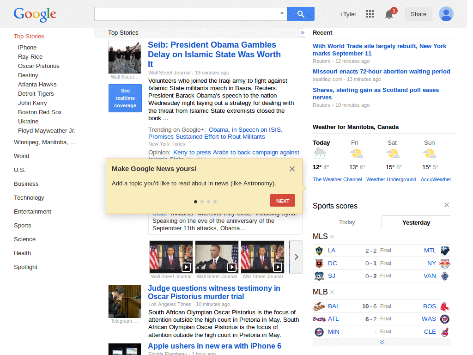Screen dimensions: 473x355
Task: Select World in the news sidebar
Action: [x=21, y=156]
